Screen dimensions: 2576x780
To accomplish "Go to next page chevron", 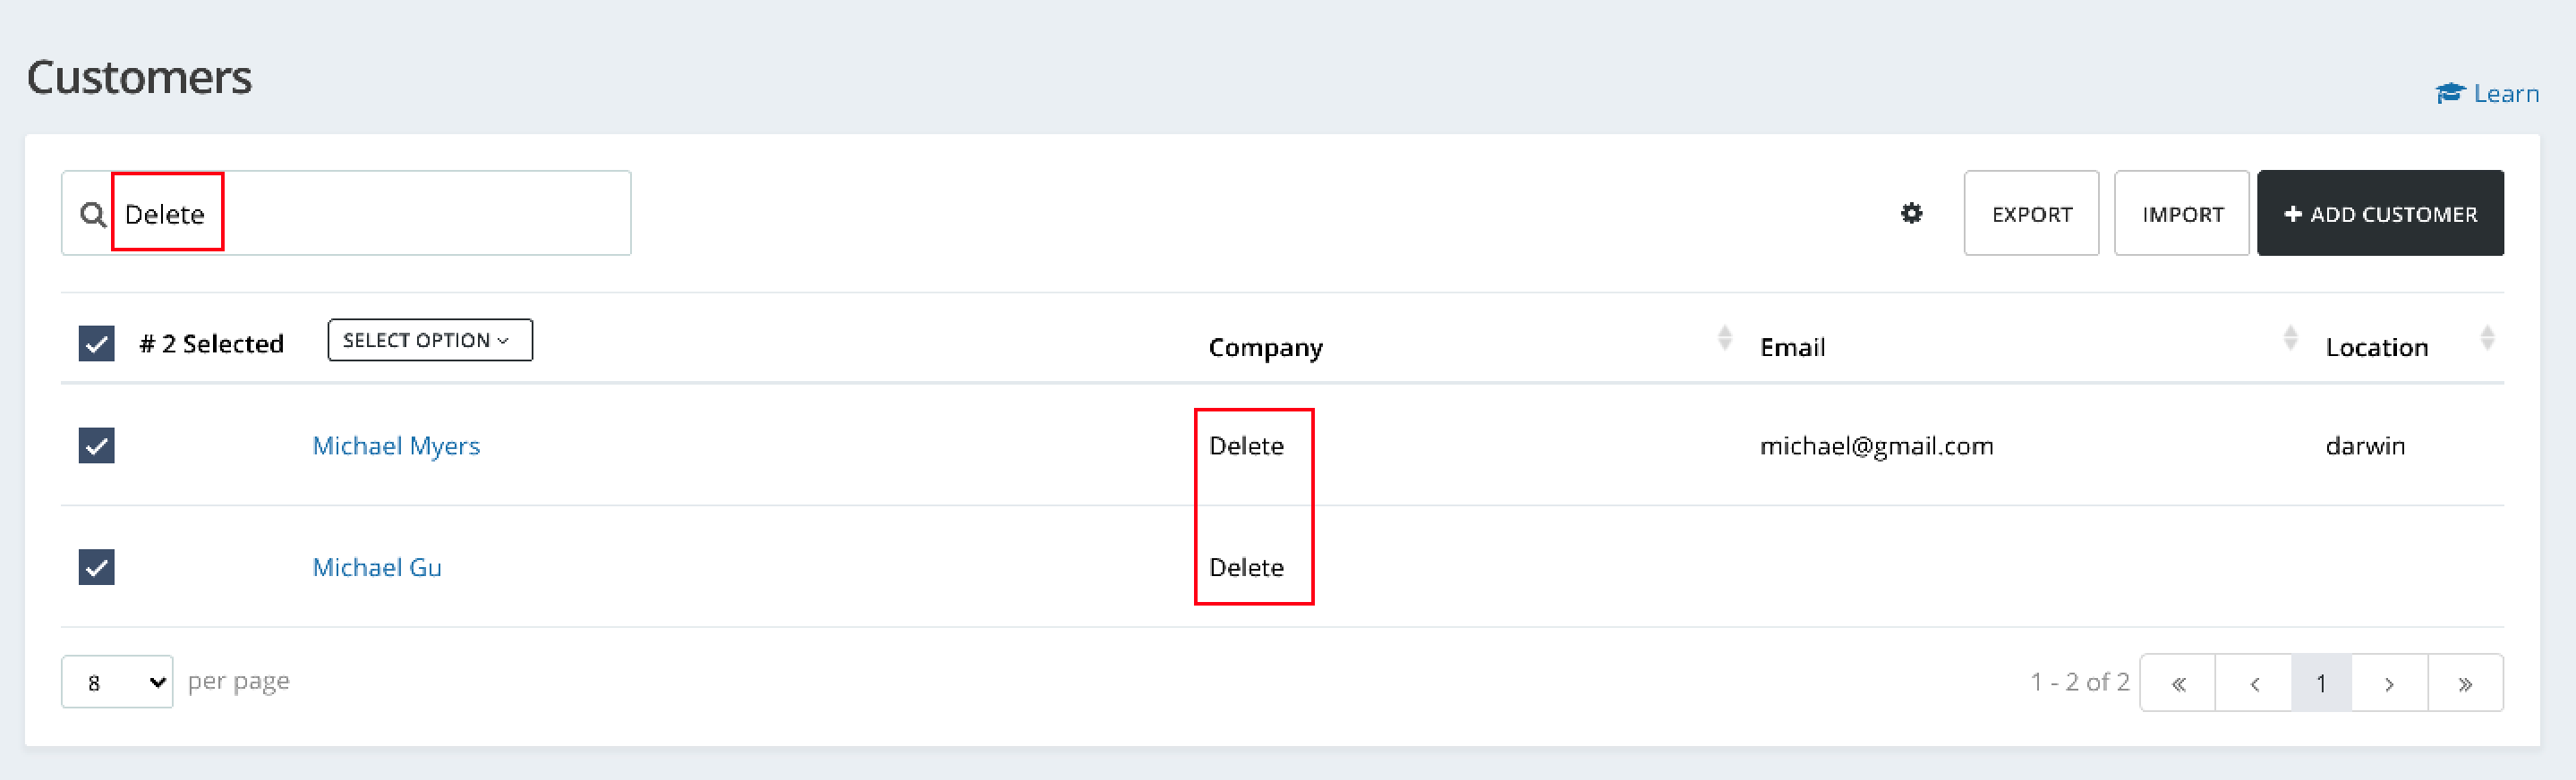I will point(2388,683).
